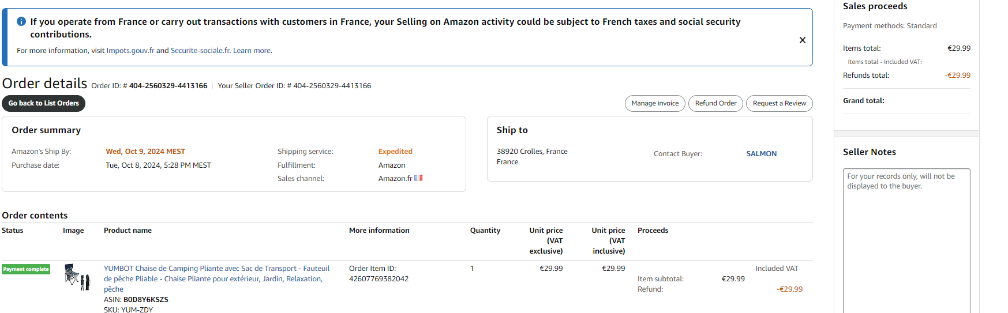The image size is (1008, 313).
Task: Click the Order Item ID number 42607769382042
Action: pyautogui.click(x=379, y=279)
